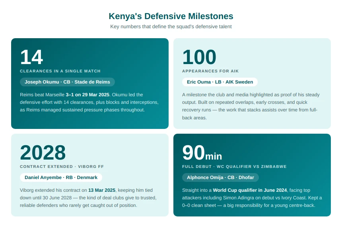
Task: Select the big number "14"
Action: 31,57
